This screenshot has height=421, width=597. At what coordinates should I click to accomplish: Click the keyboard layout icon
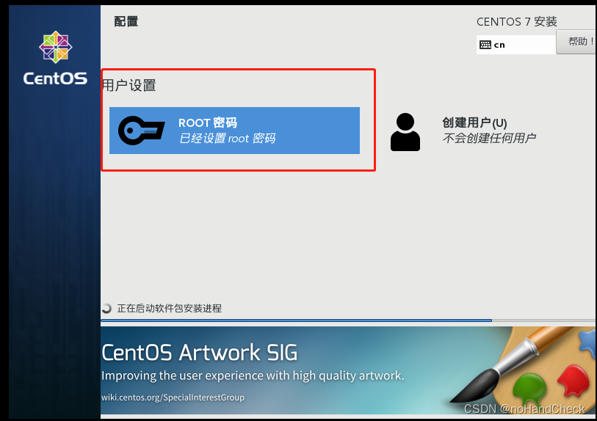pyautogui.click(x=485, y=45)
